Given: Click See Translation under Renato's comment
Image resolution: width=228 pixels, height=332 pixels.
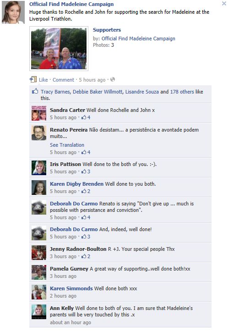Looking at the screenshot, I should tap(67, 145).
